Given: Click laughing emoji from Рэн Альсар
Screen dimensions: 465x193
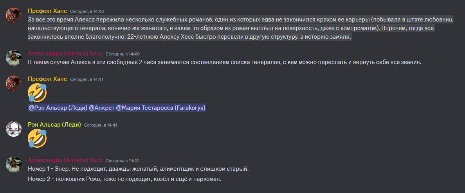Looking at the screenshot, I should click(x=37, y=139).
